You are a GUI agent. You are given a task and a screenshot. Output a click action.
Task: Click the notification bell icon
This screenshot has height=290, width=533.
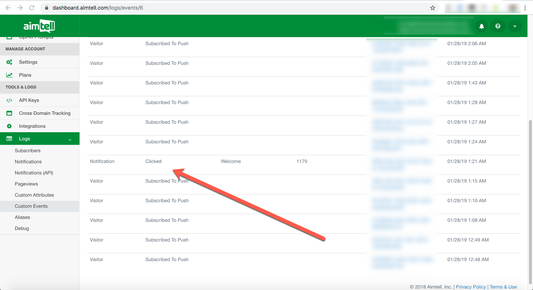[482, 26]
